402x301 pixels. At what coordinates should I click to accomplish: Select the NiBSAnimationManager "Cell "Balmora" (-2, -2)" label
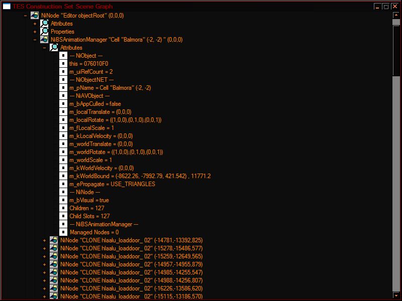pos(117,40)
